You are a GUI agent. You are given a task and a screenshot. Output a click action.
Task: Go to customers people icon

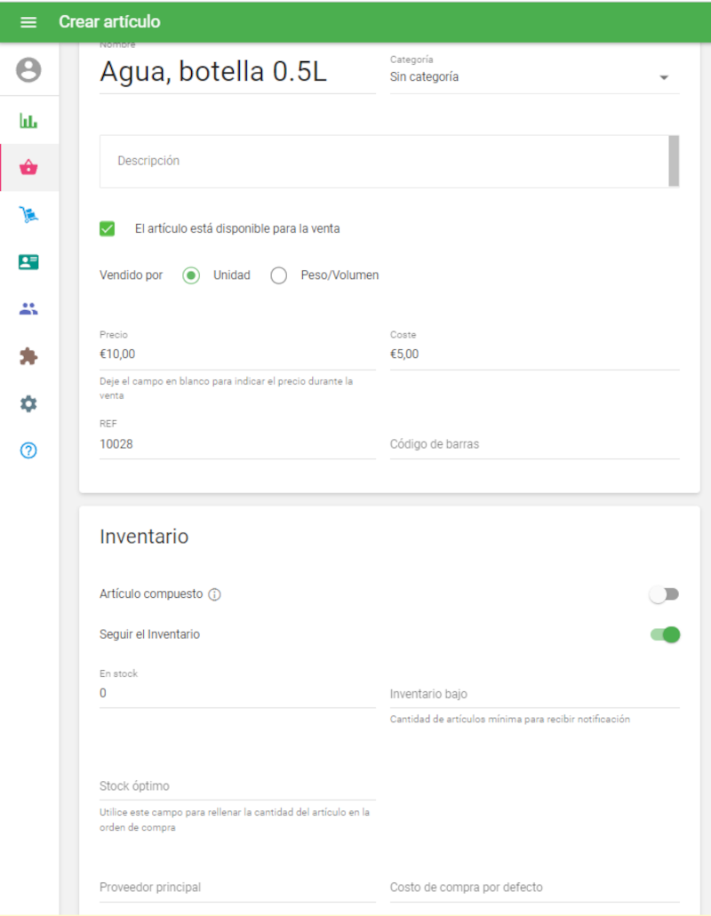(28, 309)
